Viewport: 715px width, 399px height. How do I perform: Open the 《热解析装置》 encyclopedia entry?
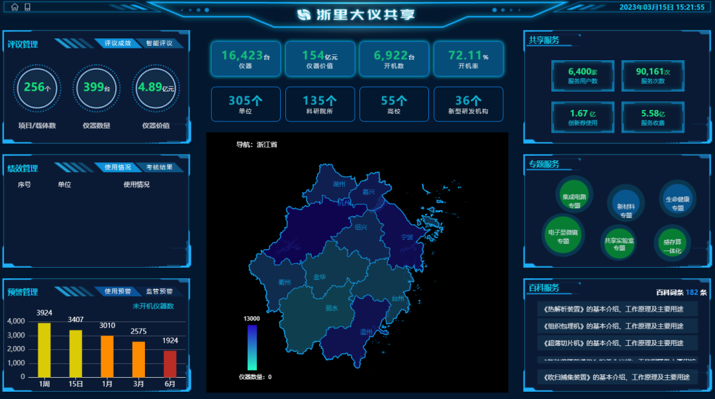click(x=614, y=308)
